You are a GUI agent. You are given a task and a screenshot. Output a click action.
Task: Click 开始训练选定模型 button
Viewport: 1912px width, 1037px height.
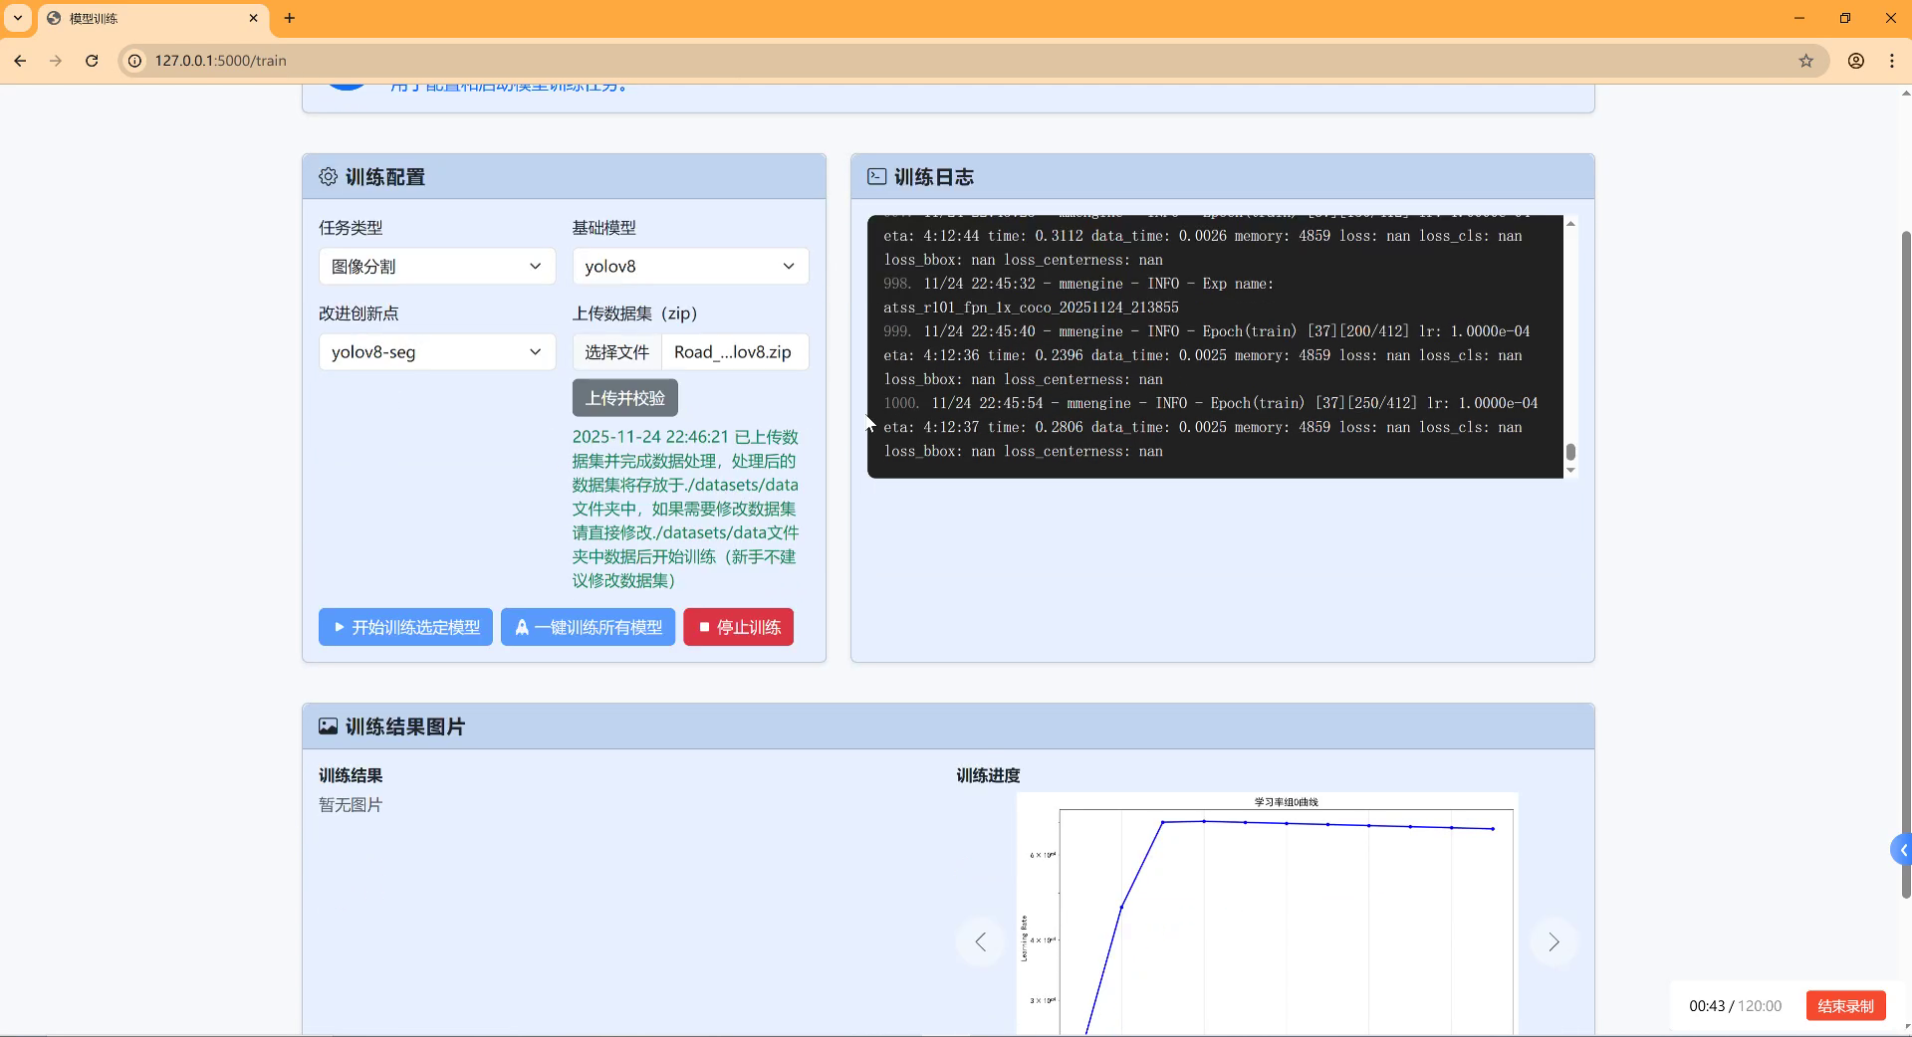[405, 627]
